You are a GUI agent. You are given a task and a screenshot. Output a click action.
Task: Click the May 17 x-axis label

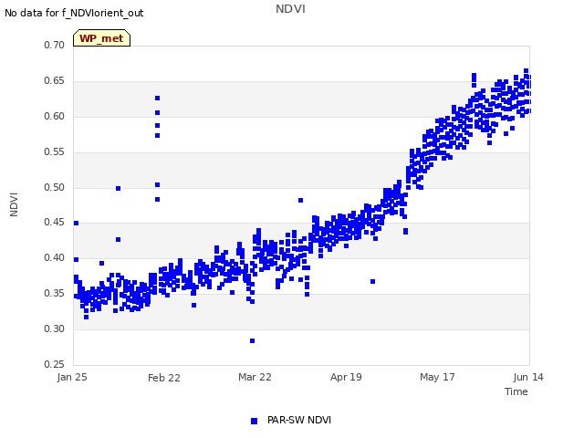(437, 377)
